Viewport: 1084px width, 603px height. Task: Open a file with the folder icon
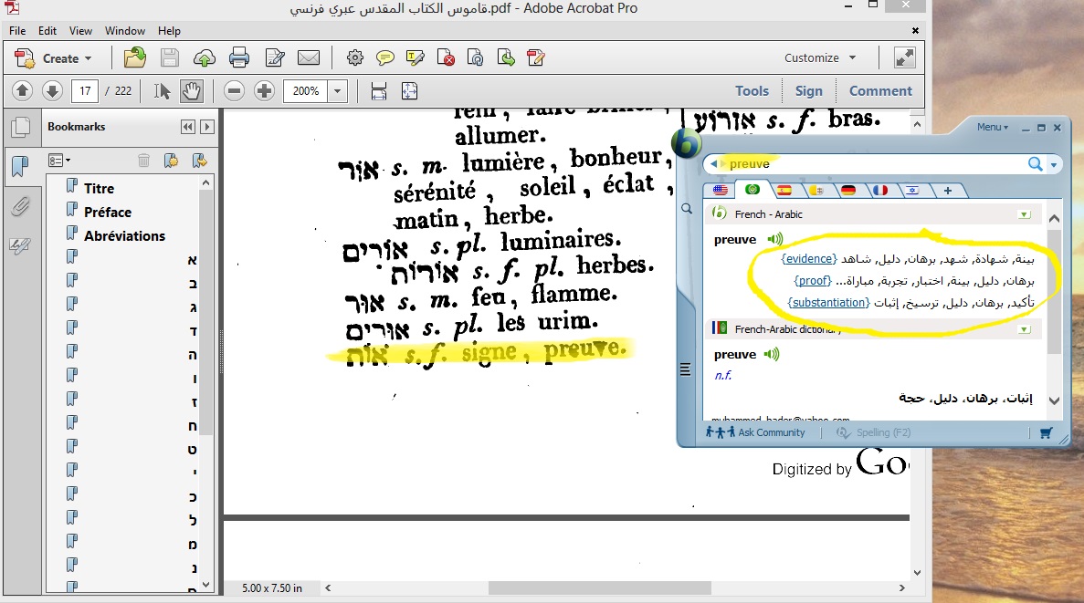135,58
